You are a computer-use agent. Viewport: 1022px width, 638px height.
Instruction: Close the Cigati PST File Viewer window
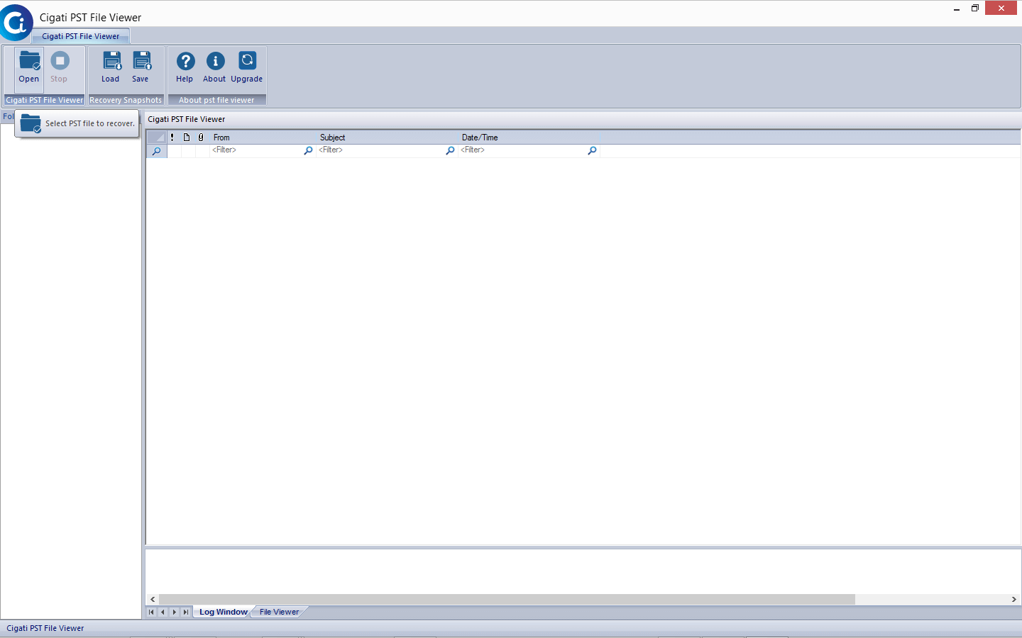tap(1001, 9)
